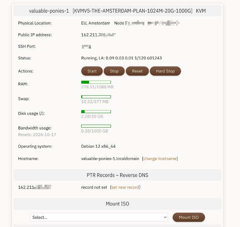Screen dimensions: 240x227
Task: Click the Hard Stop button
Action: pyautogui.click(x=165, y=71)
